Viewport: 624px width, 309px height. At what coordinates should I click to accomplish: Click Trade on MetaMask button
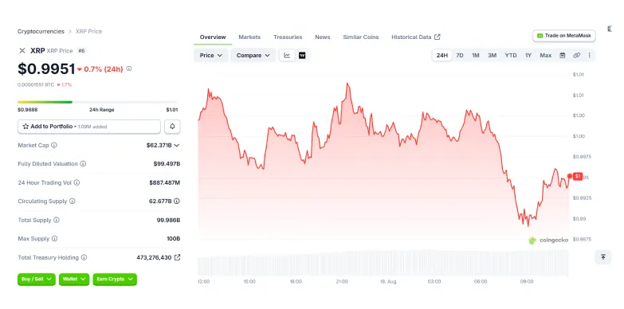pyautogui.click(x=564, y=35)
